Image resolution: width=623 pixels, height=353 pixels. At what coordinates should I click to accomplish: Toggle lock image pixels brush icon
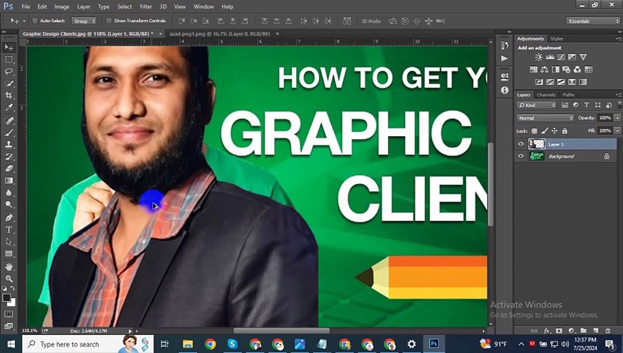544,131
